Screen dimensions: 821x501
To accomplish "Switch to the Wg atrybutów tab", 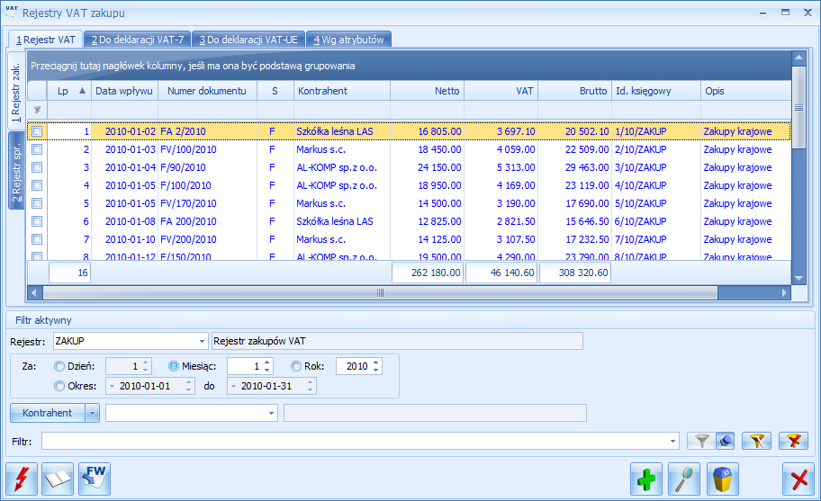I will click(348, 40).
